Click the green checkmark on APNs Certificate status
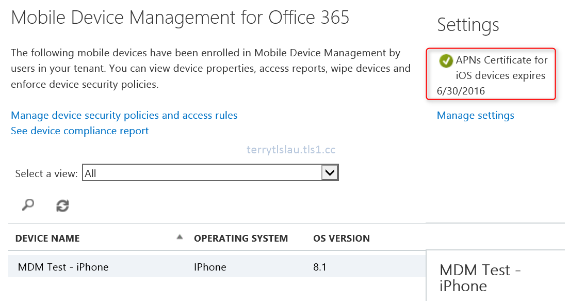 [447, 60]
